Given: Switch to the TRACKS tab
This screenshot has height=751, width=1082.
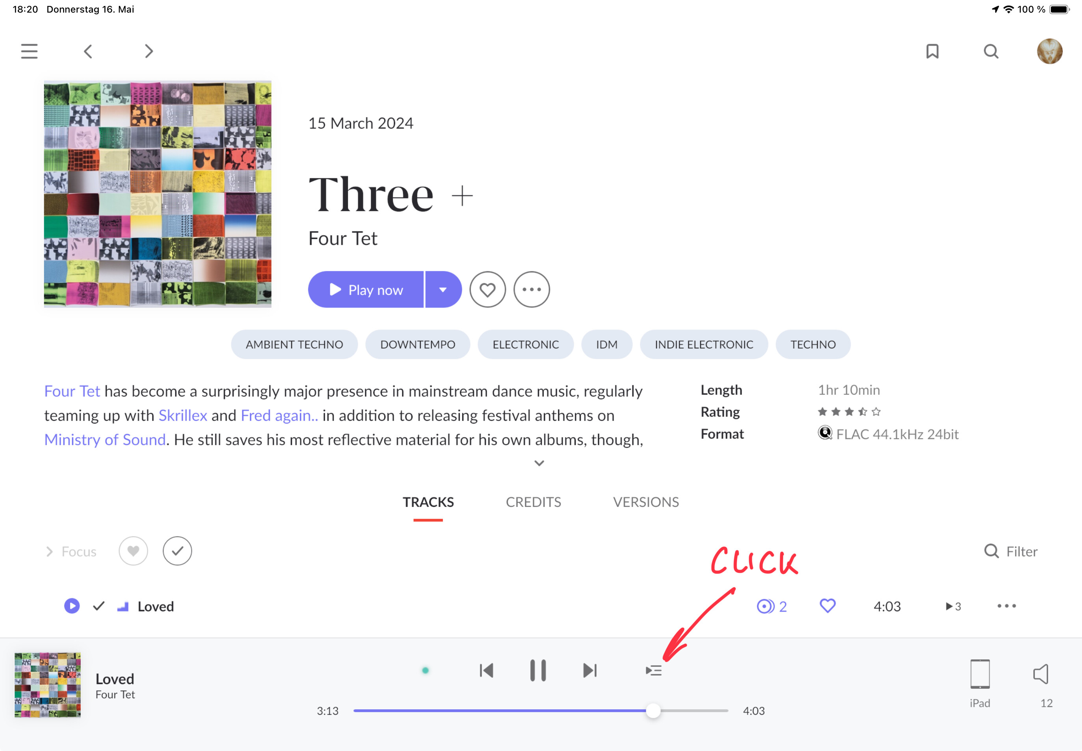Looking at the screenshot, I should pos(428,502).
